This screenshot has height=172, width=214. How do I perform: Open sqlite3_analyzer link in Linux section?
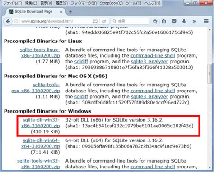pyautogui.click(x=149, y=62)
